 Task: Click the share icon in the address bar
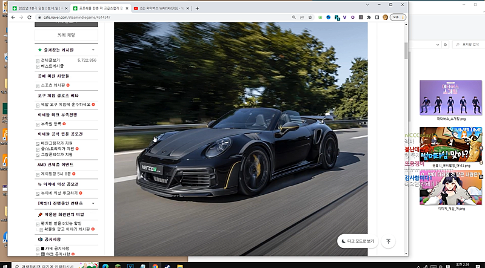(x=302, y=18)
